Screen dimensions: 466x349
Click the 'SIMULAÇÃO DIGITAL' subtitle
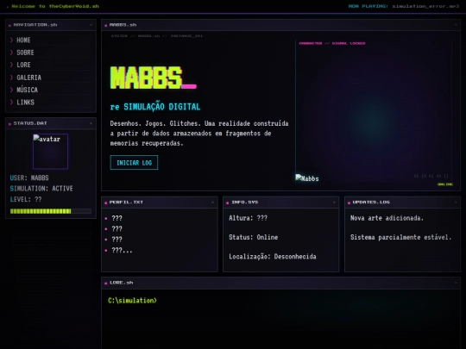pos(162,107)
